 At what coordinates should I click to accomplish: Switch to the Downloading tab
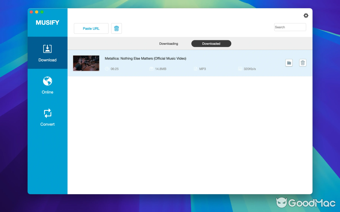click(x=168, y=43)
